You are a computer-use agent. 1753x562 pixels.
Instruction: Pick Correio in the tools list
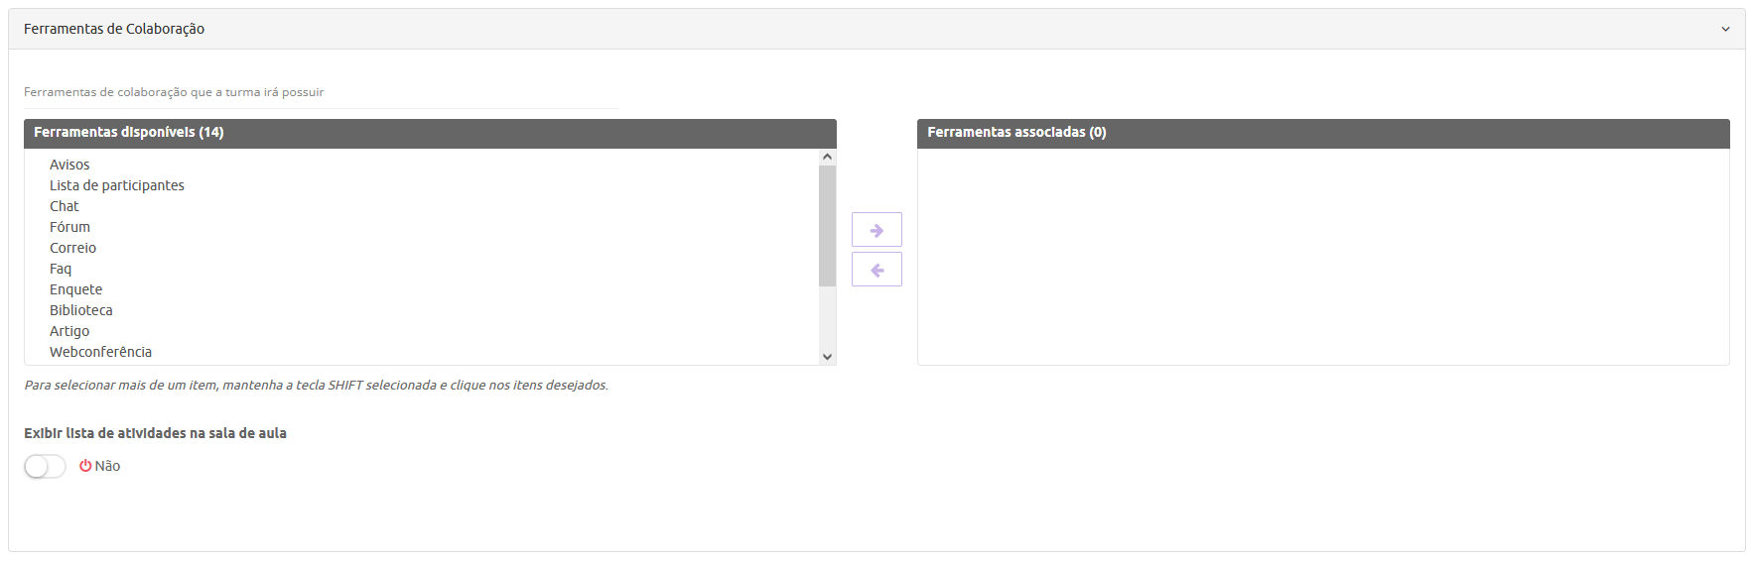tap(72, 248)
